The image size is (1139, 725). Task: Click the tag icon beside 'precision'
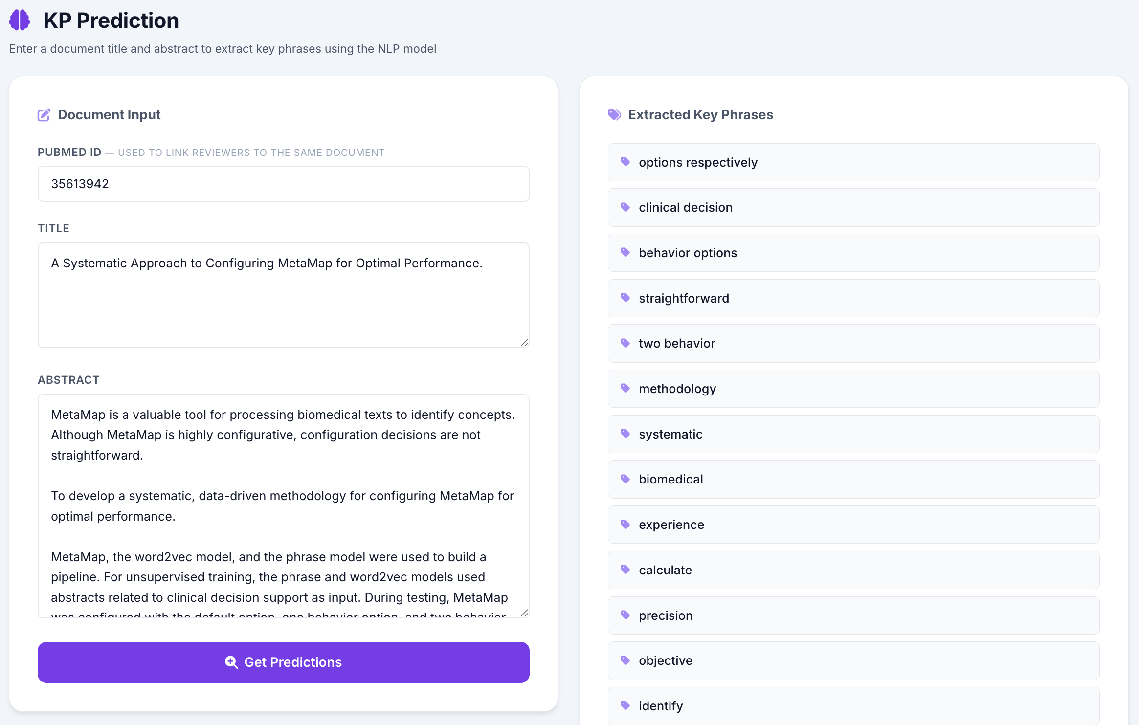coord(625,615)
